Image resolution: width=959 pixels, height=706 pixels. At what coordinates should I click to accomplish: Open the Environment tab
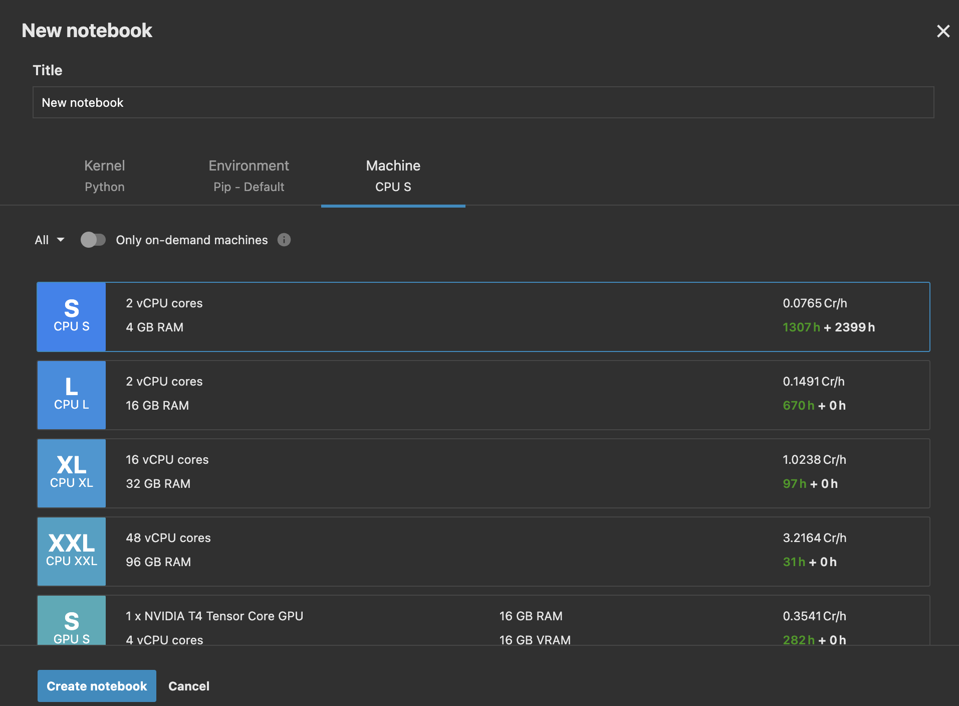[x=249, y=175]
